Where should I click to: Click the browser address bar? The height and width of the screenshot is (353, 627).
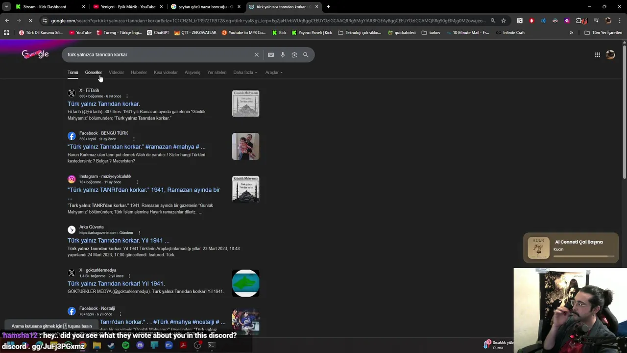point(268,21)
